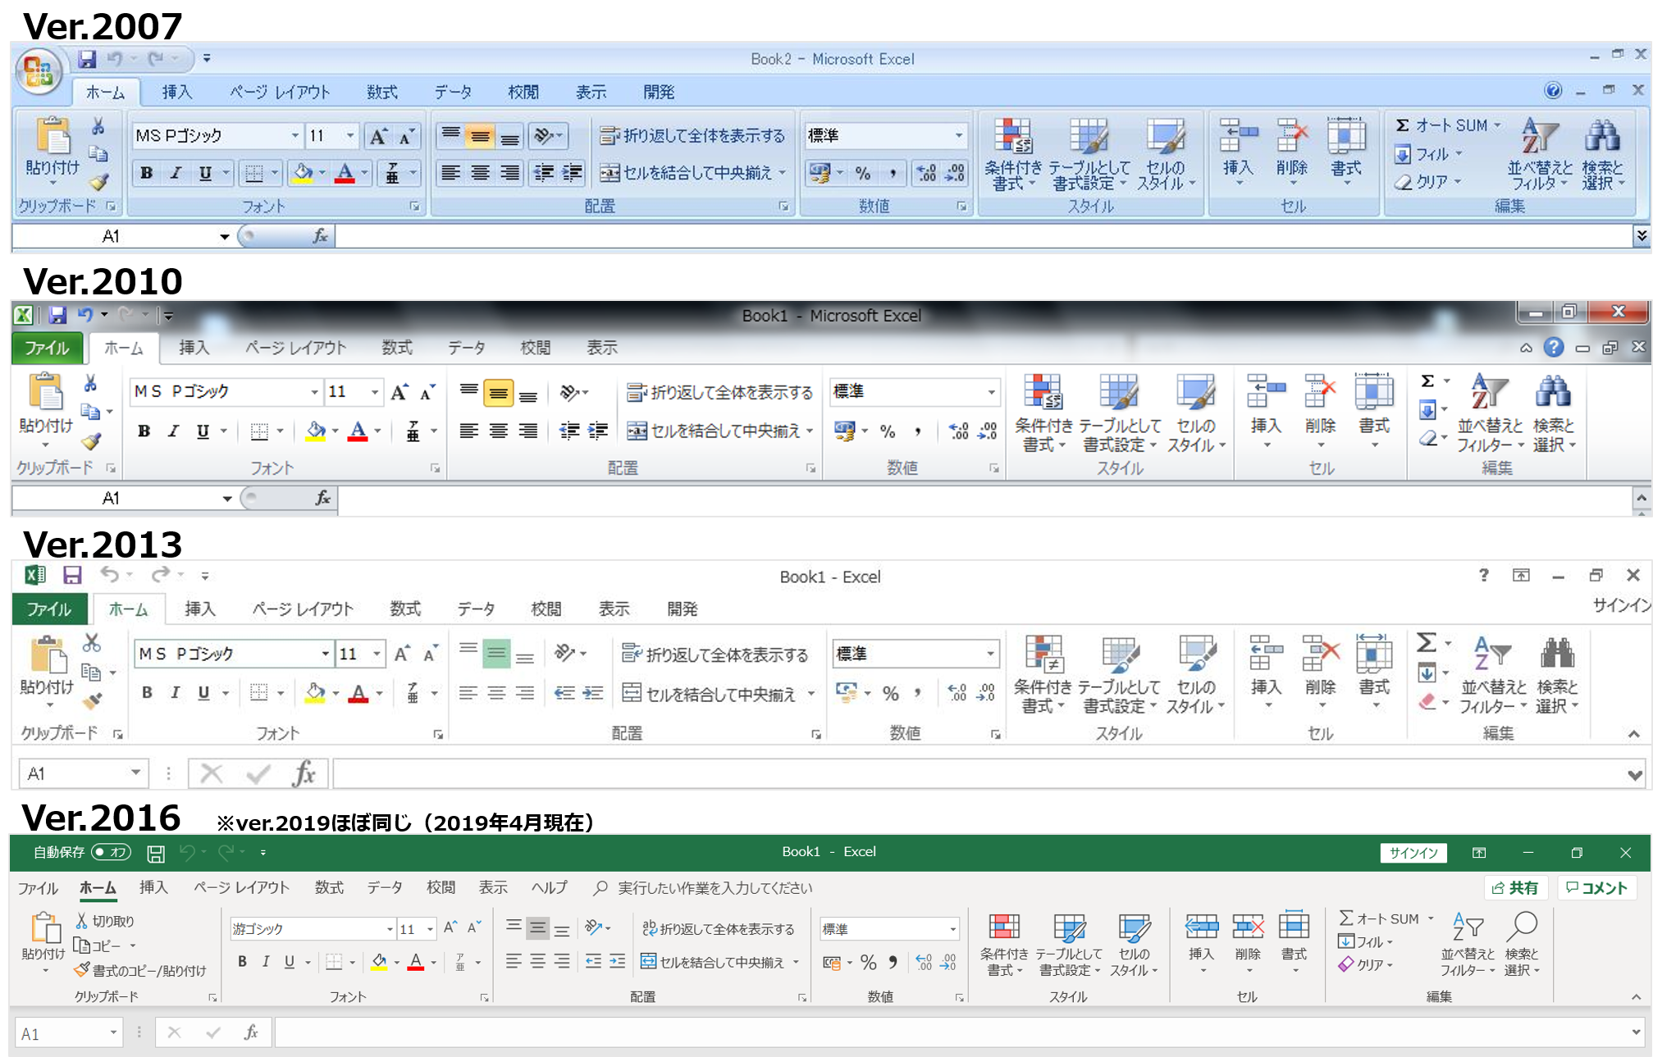Viewport: 1653px width, 1057px height.
Task: Toggle Bold in Excel 2016 font group
Action: coord(242,961)
